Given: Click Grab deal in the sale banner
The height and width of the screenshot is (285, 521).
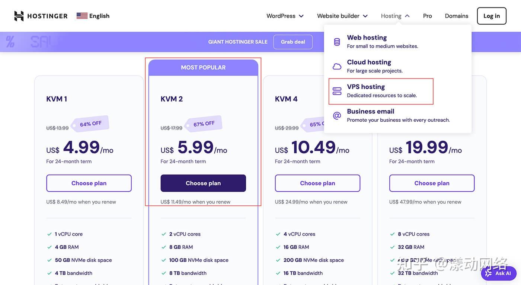Looking at the screenshot, I should click(293, 41).
